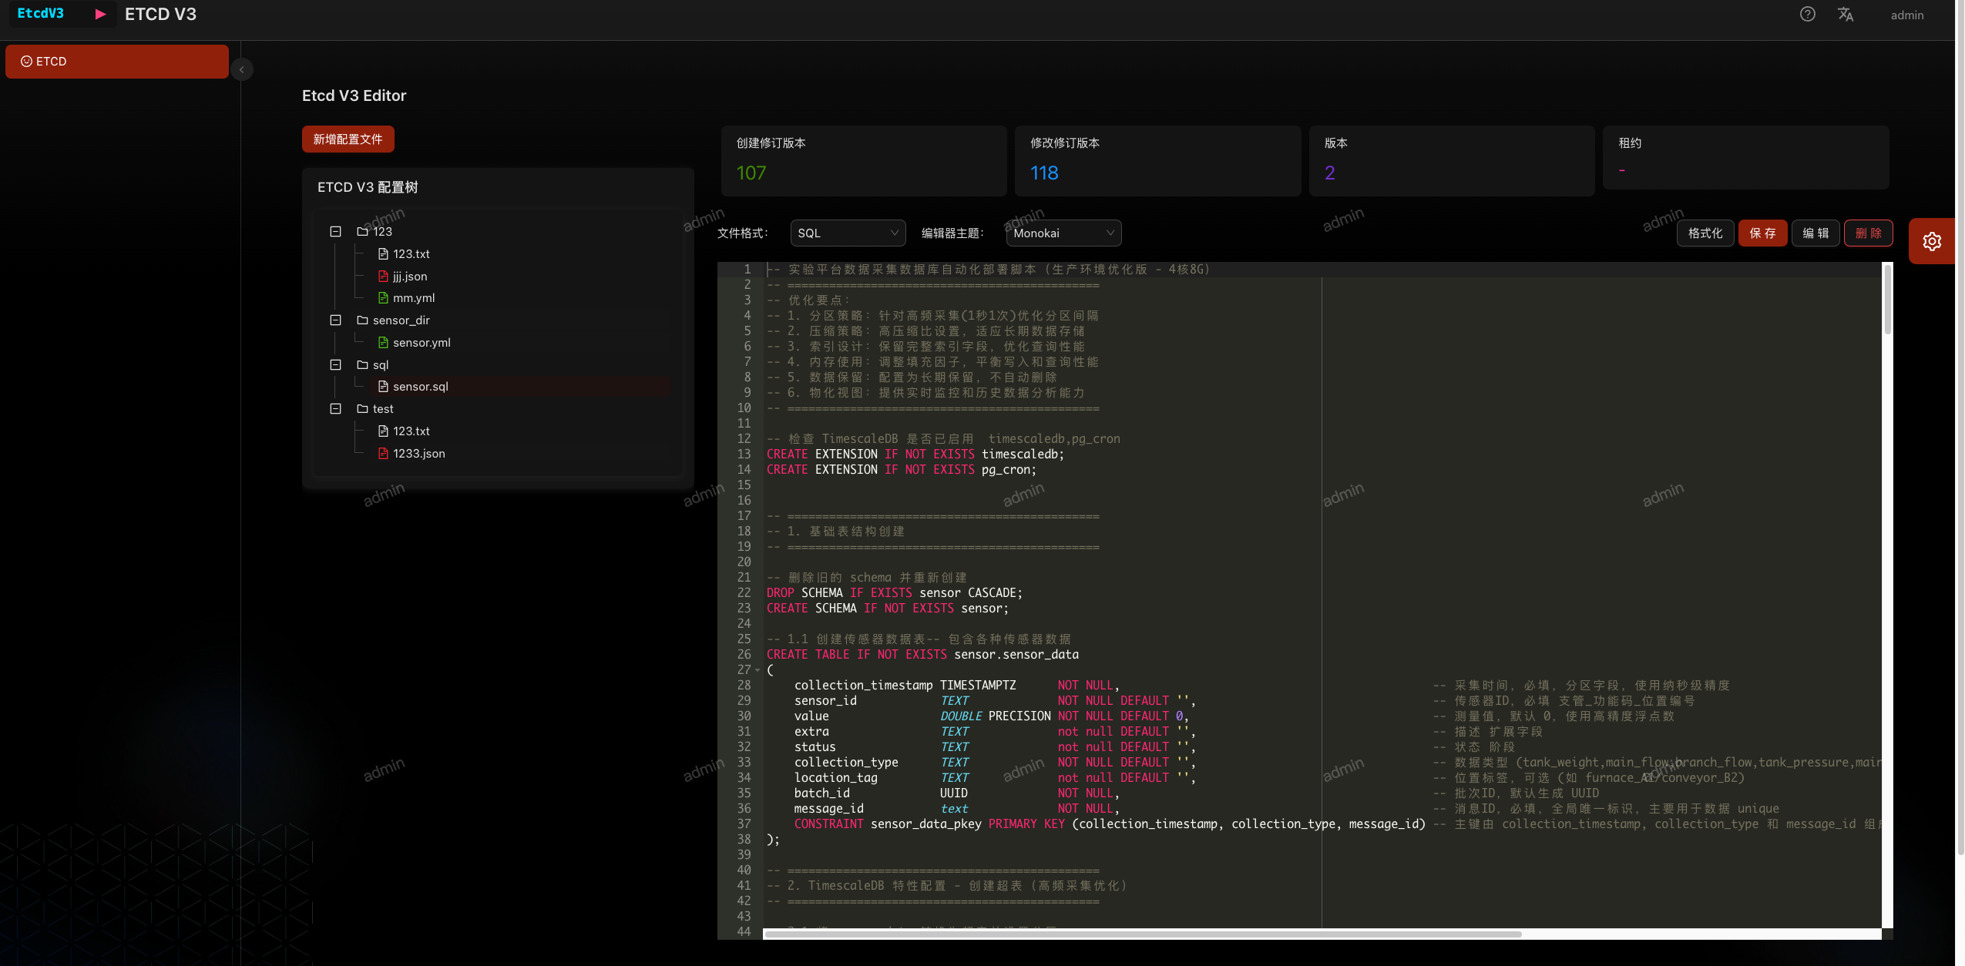Select 1233.json in the config tree
Viewport: 1965px width, 966px height.
419,453
